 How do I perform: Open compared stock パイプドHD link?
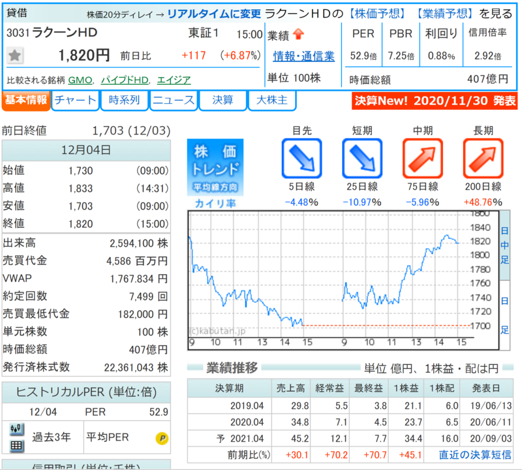[125, 80]
